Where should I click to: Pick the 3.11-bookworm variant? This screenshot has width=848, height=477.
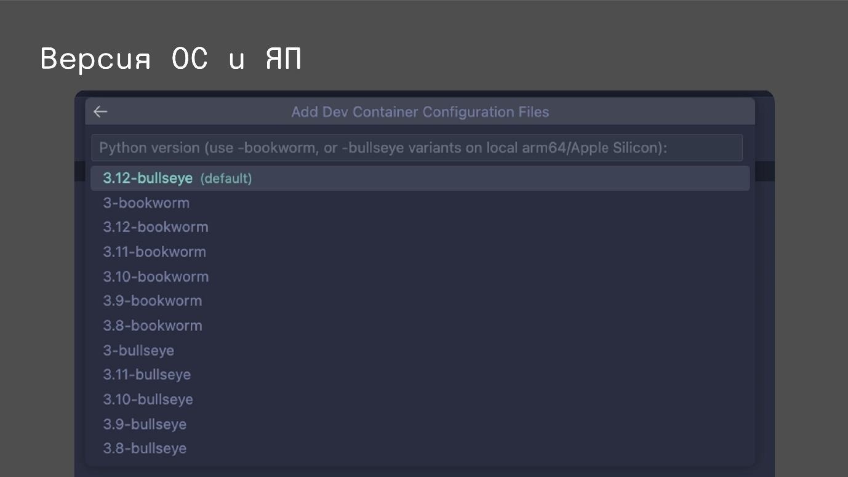(x=154, y=252)
